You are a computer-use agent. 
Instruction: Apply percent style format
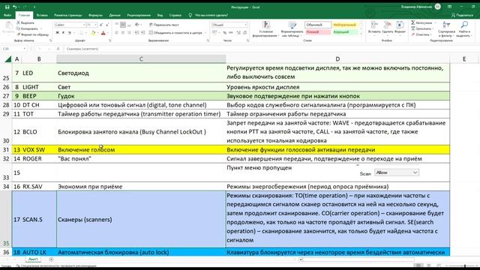click(225, 33)
